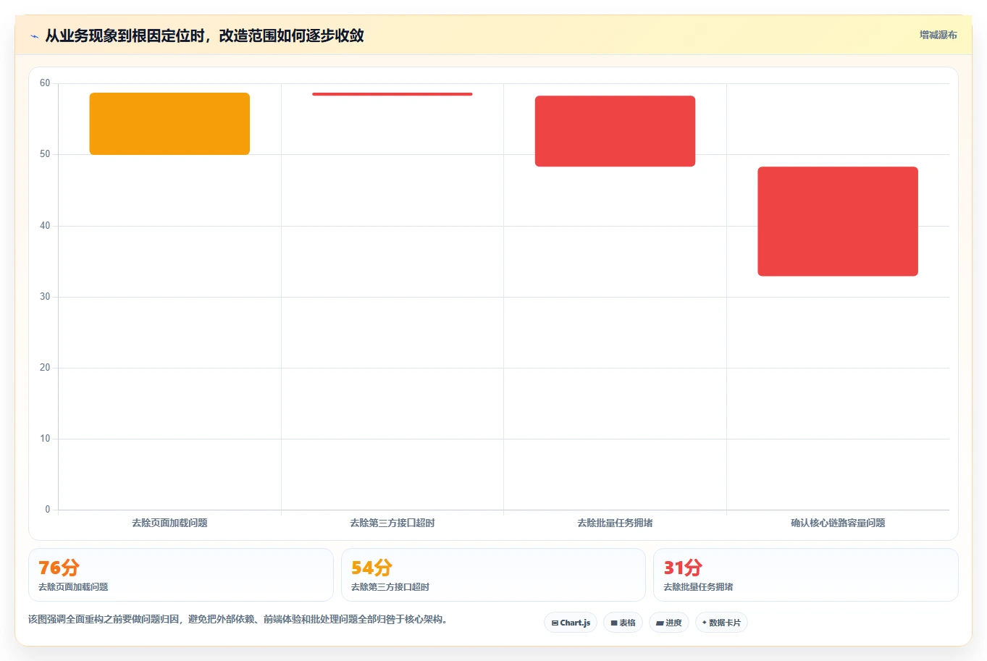Click the caption 去除批量任务拥堵 under 31分
The width and height of the screenshot is (987, 661).
click(698, 587)
